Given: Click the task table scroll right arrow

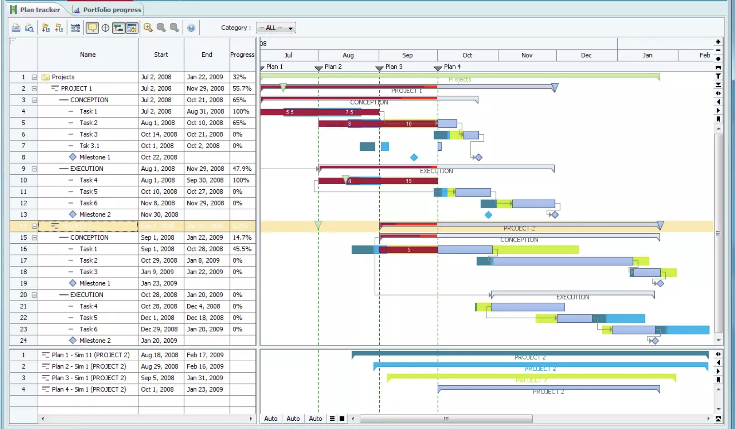Looking at the screenshot, I should coord(251,419).
